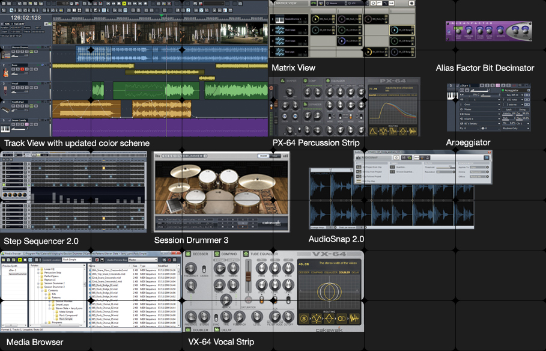Click the Stop button in transport toolbar
The width and height of the screenshot is (546, 351).
coord(119,4)
